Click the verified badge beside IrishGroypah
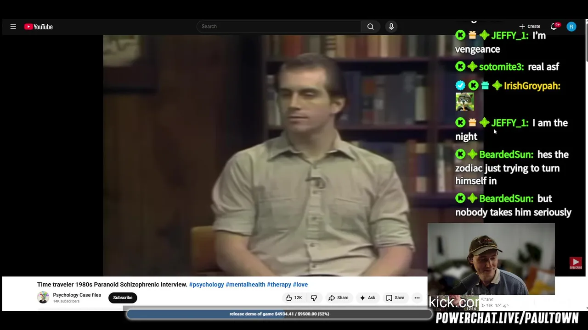Image resolution: width=588 pixels, height=330 pixels. pos(460,86)
